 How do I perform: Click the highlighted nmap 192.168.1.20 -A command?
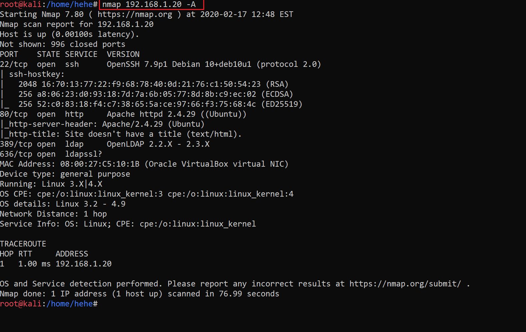tap(149, 5)
